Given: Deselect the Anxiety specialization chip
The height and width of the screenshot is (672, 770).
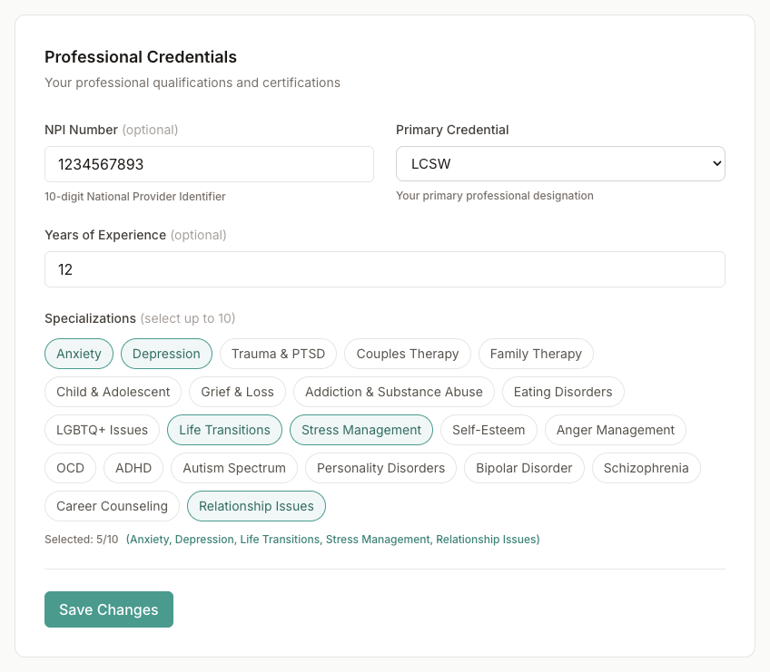Looking at the screenshot, I should [x=79, y=354].
